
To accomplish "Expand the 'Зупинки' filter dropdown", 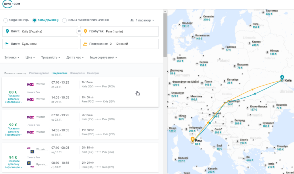I will 11,57.
